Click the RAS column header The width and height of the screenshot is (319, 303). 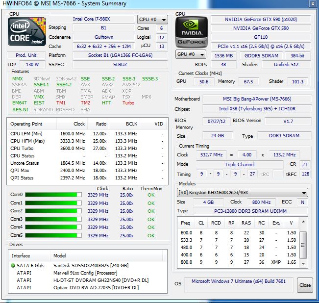pos(246,223)
